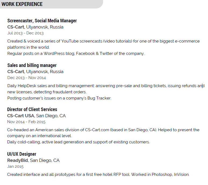208x185 pixels.
Task: Click the Jul 2013 - Dec 2013 date
Action: (25, 33)
